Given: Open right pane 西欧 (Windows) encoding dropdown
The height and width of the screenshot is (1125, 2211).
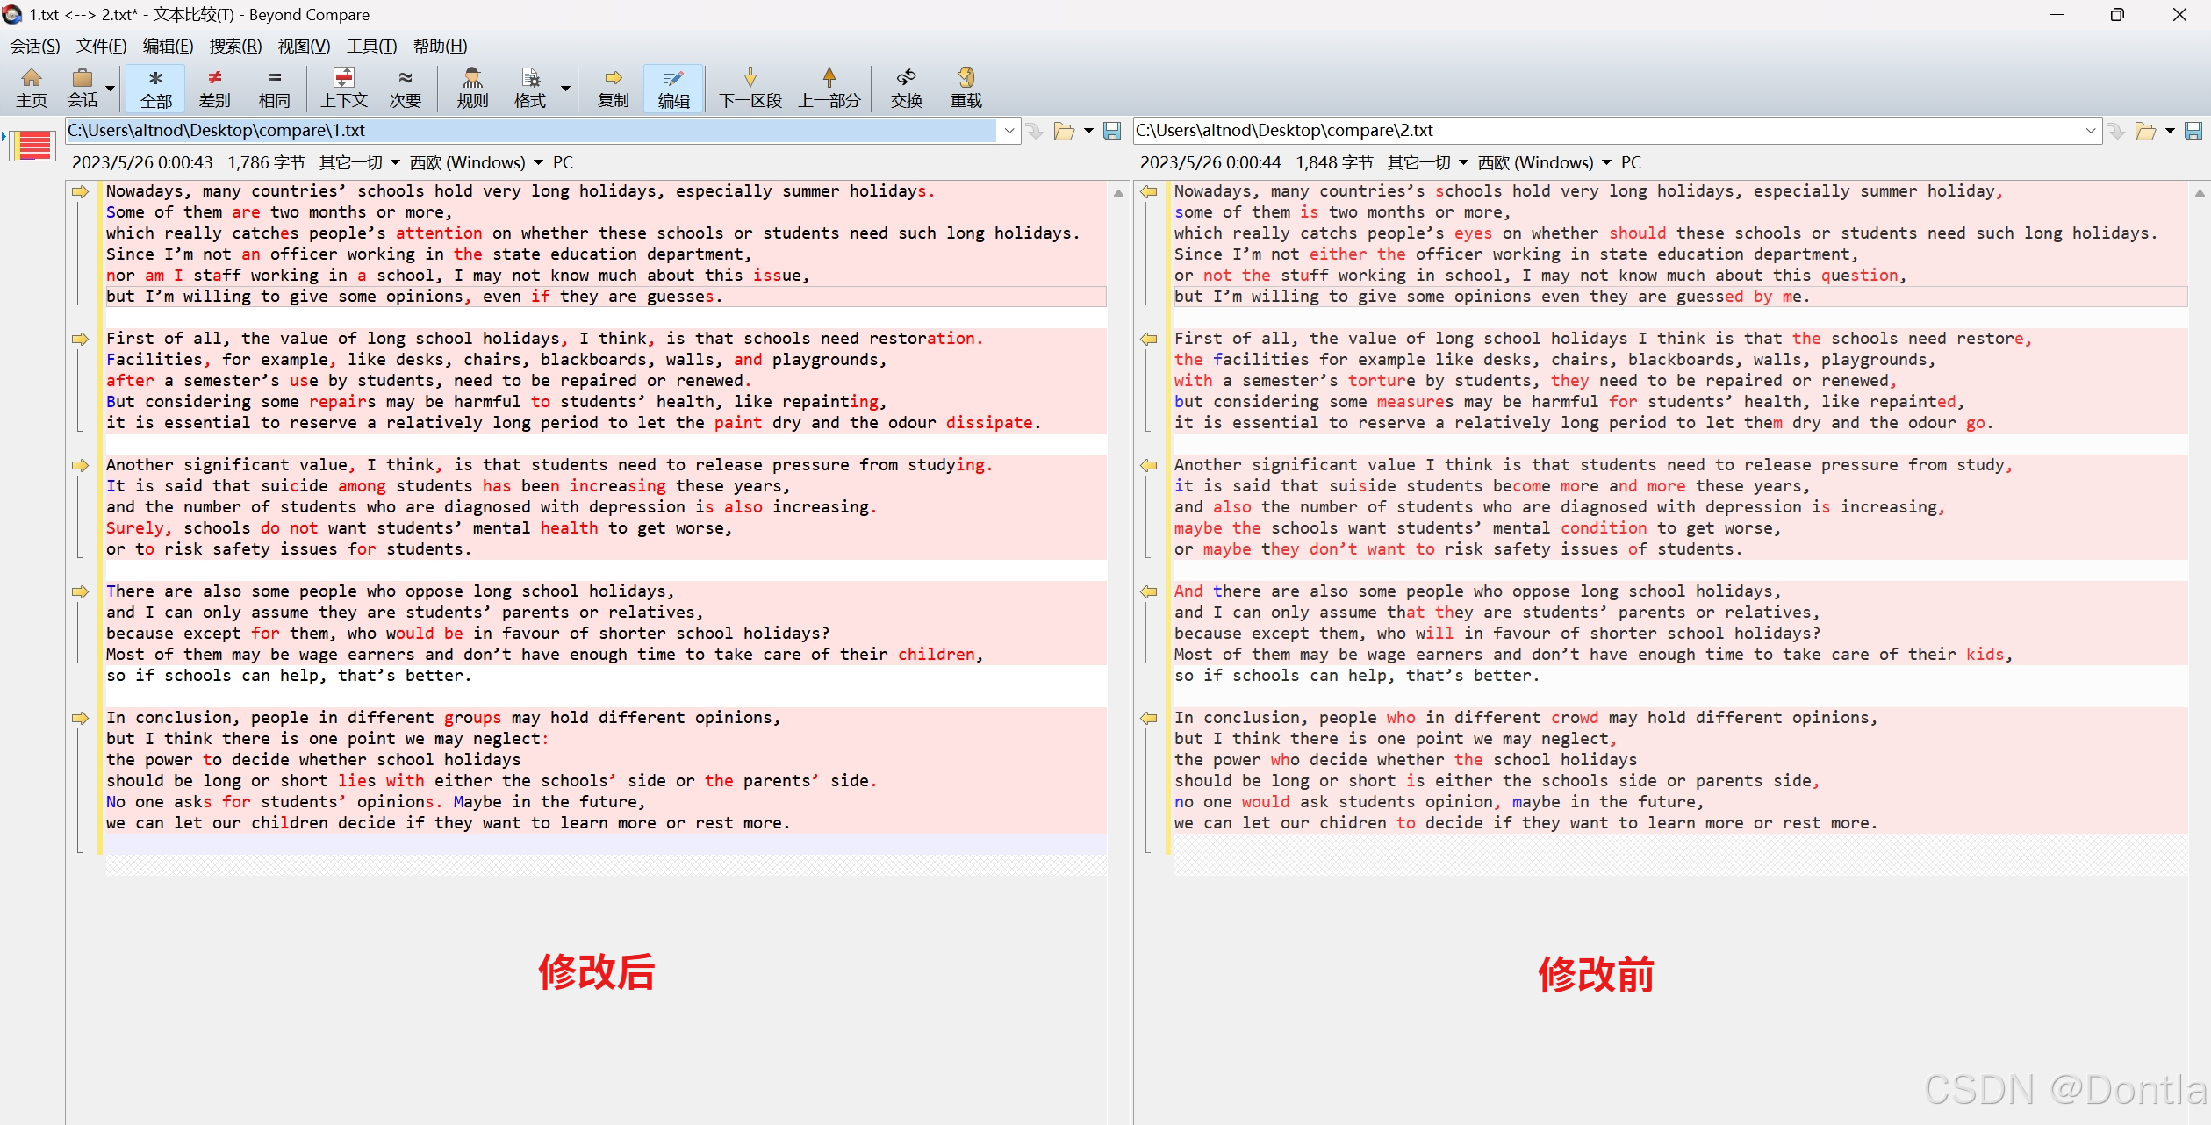Looking at the screenshot, I should (1606, 162).
